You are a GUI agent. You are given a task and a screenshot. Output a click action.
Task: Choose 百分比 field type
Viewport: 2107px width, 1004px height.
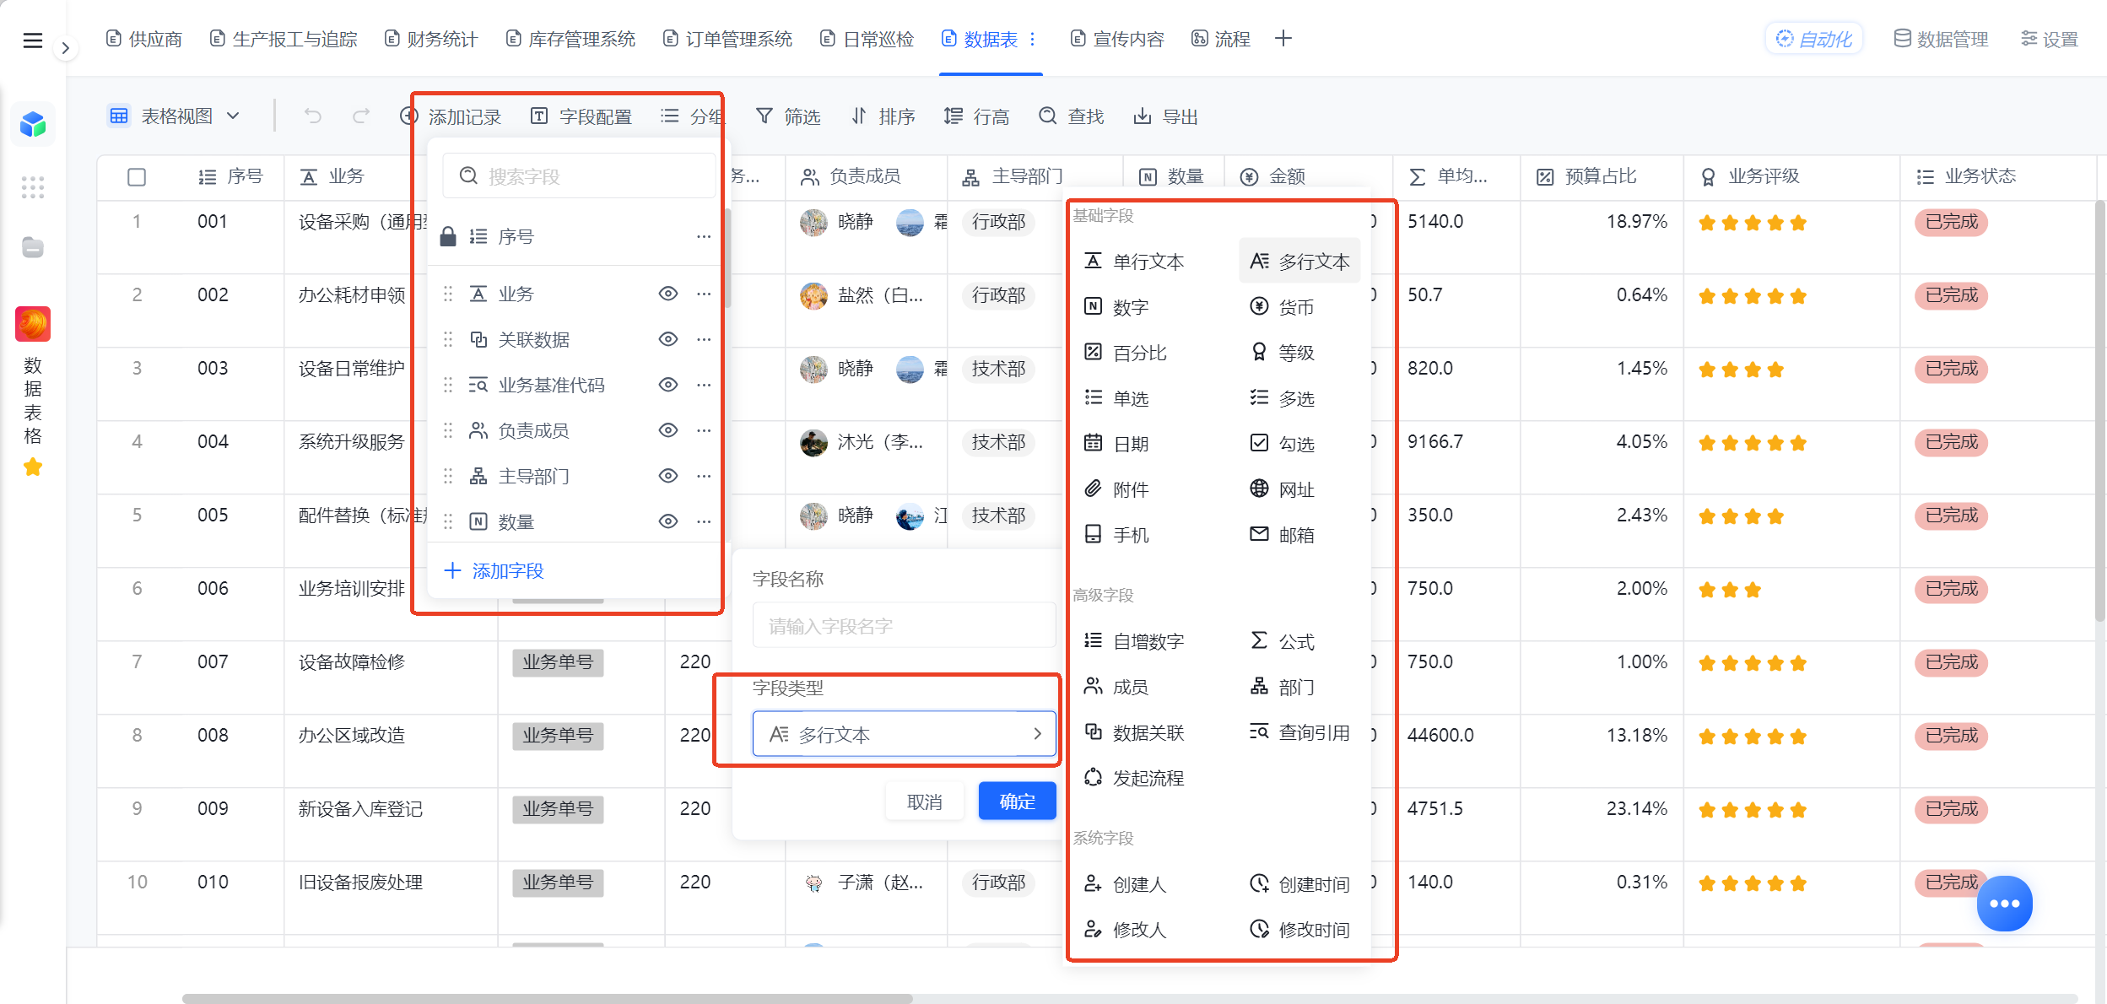point(1126,353)
